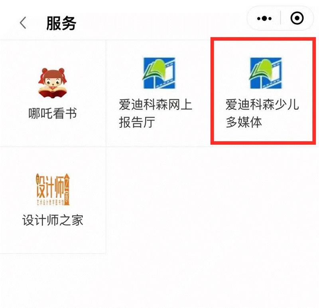Click the 服务 page title

click(x=61, y=23)
